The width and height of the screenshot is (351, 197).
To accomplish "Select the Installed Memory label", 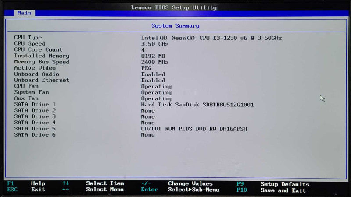I will pyautogui.click(x=42, y=56).
